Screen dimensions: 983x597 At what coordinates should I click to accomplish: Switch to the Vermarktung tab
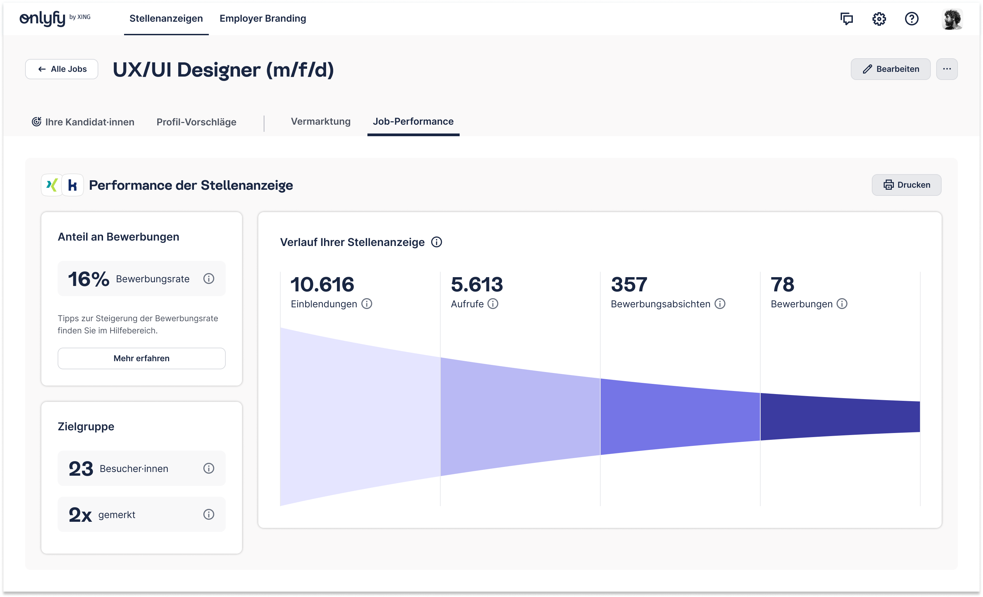tap(320, 122)
